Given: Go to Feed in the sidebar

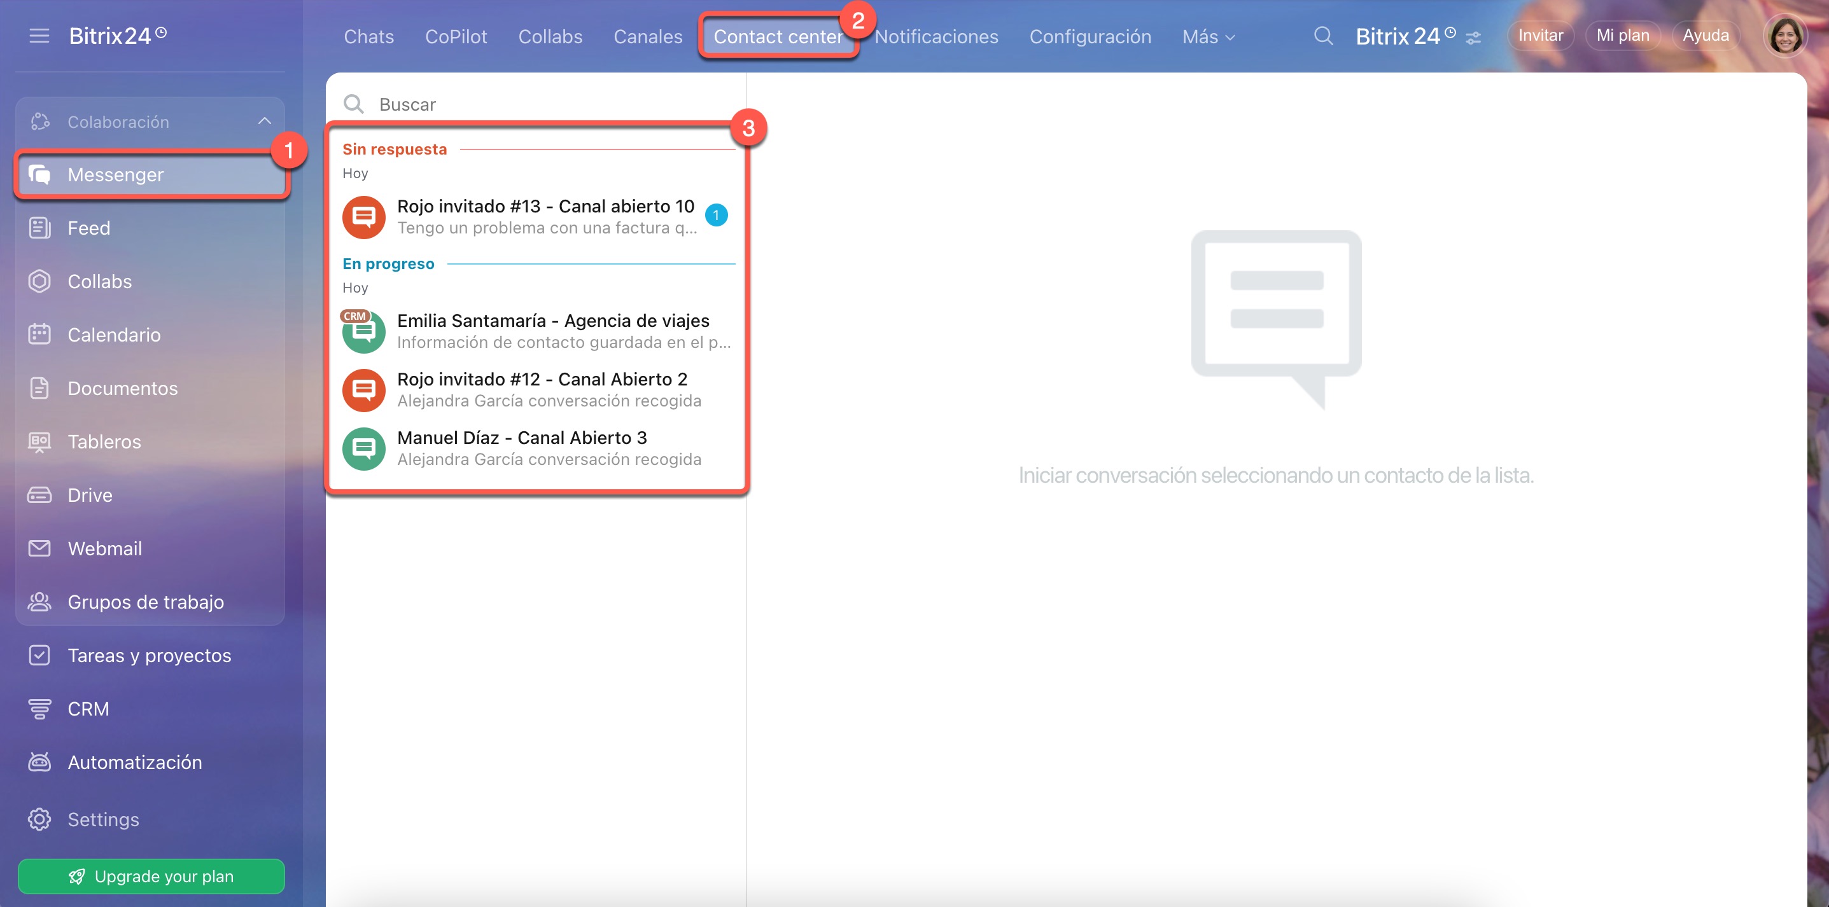Looking at the screenshot, I should 151,228.
